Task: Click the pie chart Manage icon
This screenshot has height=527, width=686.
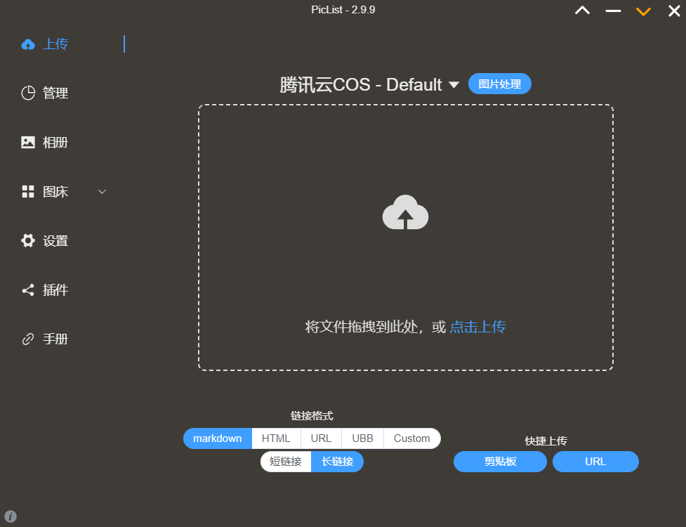Action: [28, 93]
